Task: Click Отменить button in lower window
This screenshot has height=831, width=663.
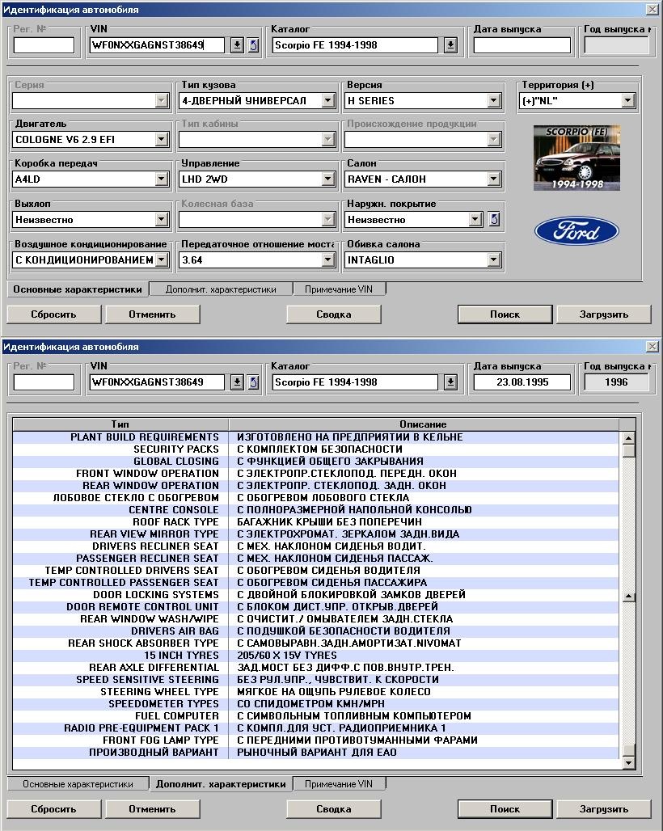Action: click(153, 809)
